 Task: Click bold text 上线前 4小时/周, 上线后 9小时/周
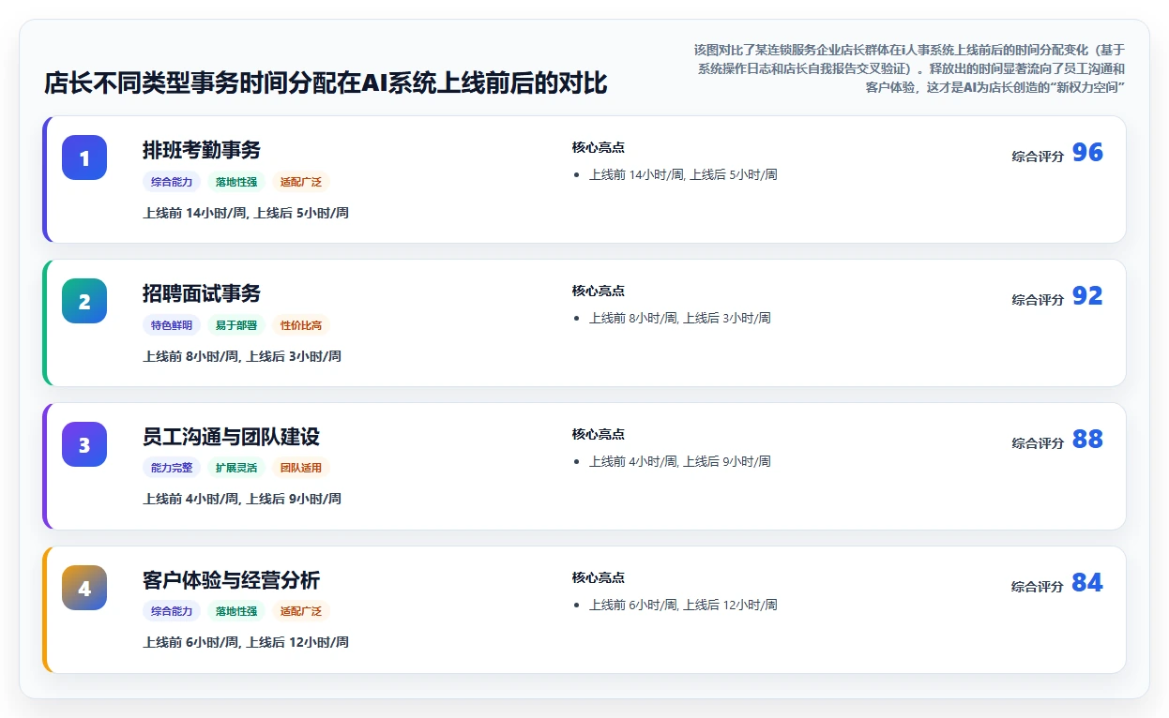242,499
